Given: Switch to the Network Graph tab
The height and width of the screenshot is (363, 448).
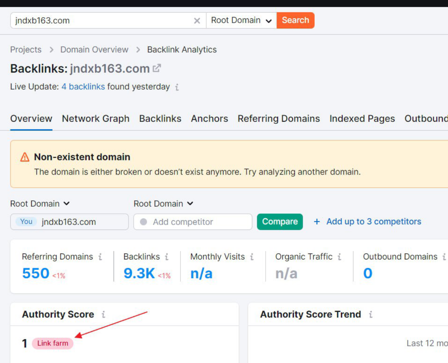Looking at the screenshot, I should click(96, 119).
